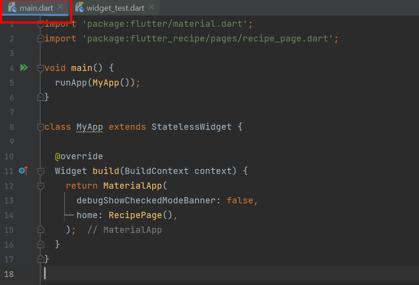
Task: Collapse the build method fold on line 11
Action: coord(41,171)
